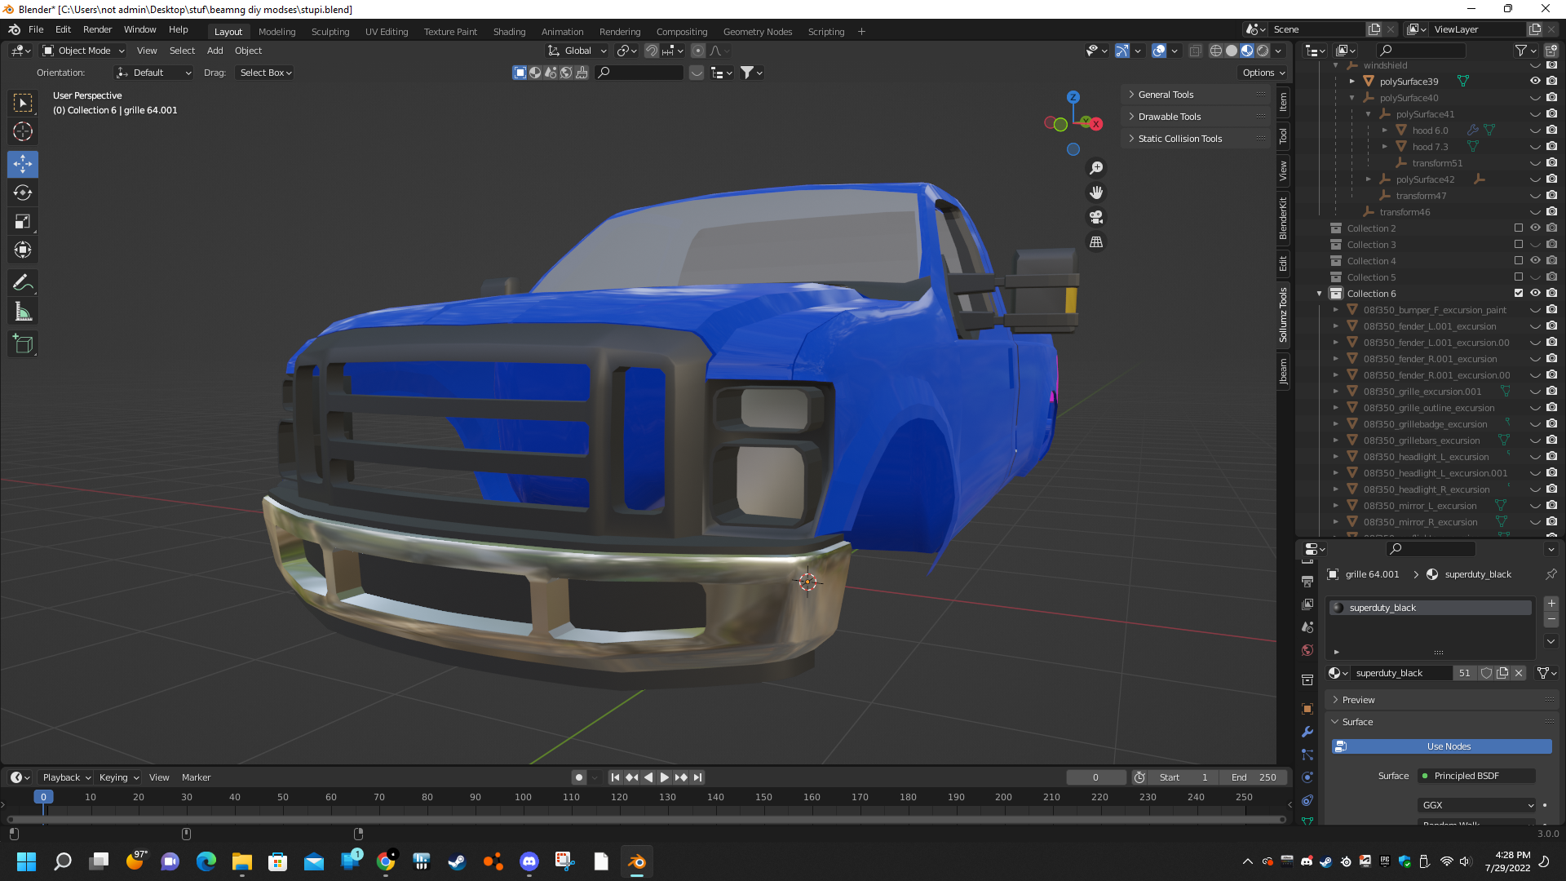This screenshot has width=1566, height=881.
Task: Open Steam from the taskbar
Action: pyautogui.click(x=457, y=861)
